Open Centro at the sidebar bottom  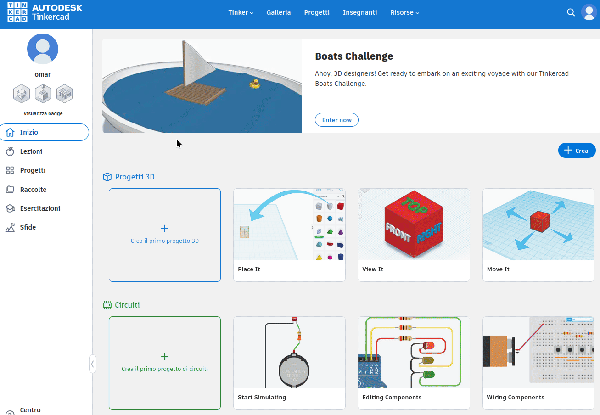click(30, 410)
